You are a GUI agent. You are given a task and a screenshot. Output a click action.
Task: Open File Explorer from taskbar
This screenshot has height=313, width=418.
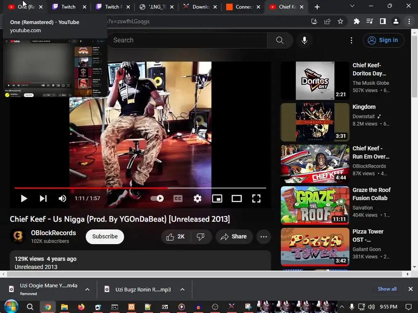click(64, 307)
